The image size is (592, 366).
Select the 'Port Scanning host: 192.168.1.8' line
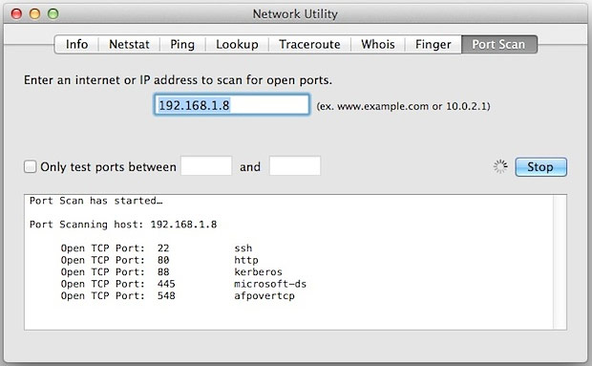click(123, 225)
